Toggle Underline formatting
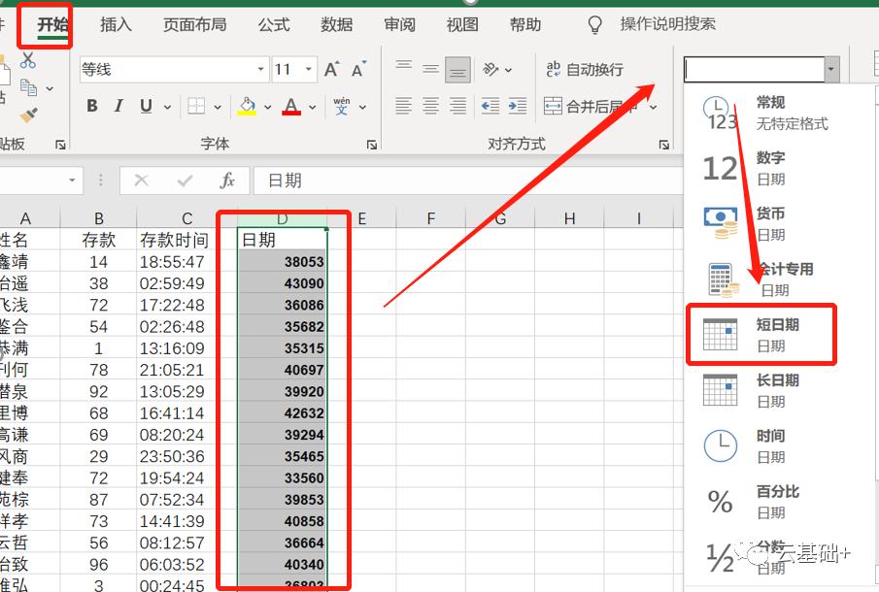The image size is (879, 592). pyautogui.click(x=146, y=106)
